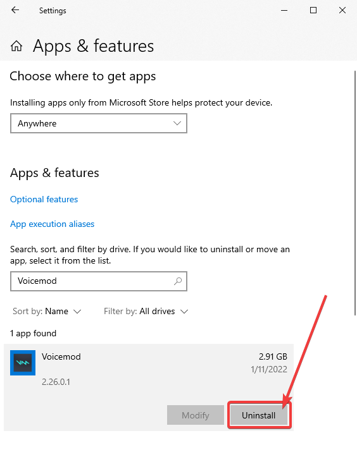
Task: Minimize the Settings window
Action: coord(284,10)
